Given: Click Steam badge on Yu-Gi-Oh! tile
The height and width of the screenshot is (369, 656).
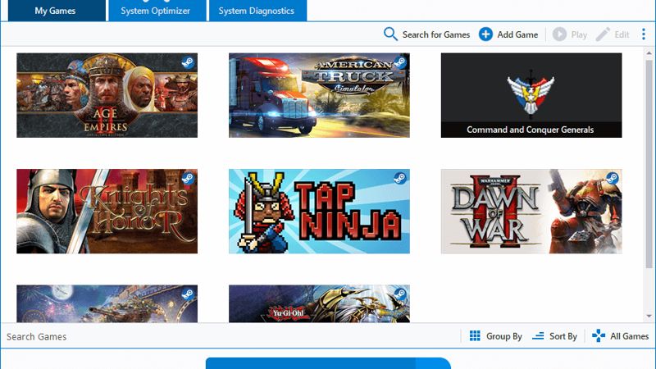Looking at the screenshot, I should 400,294.
